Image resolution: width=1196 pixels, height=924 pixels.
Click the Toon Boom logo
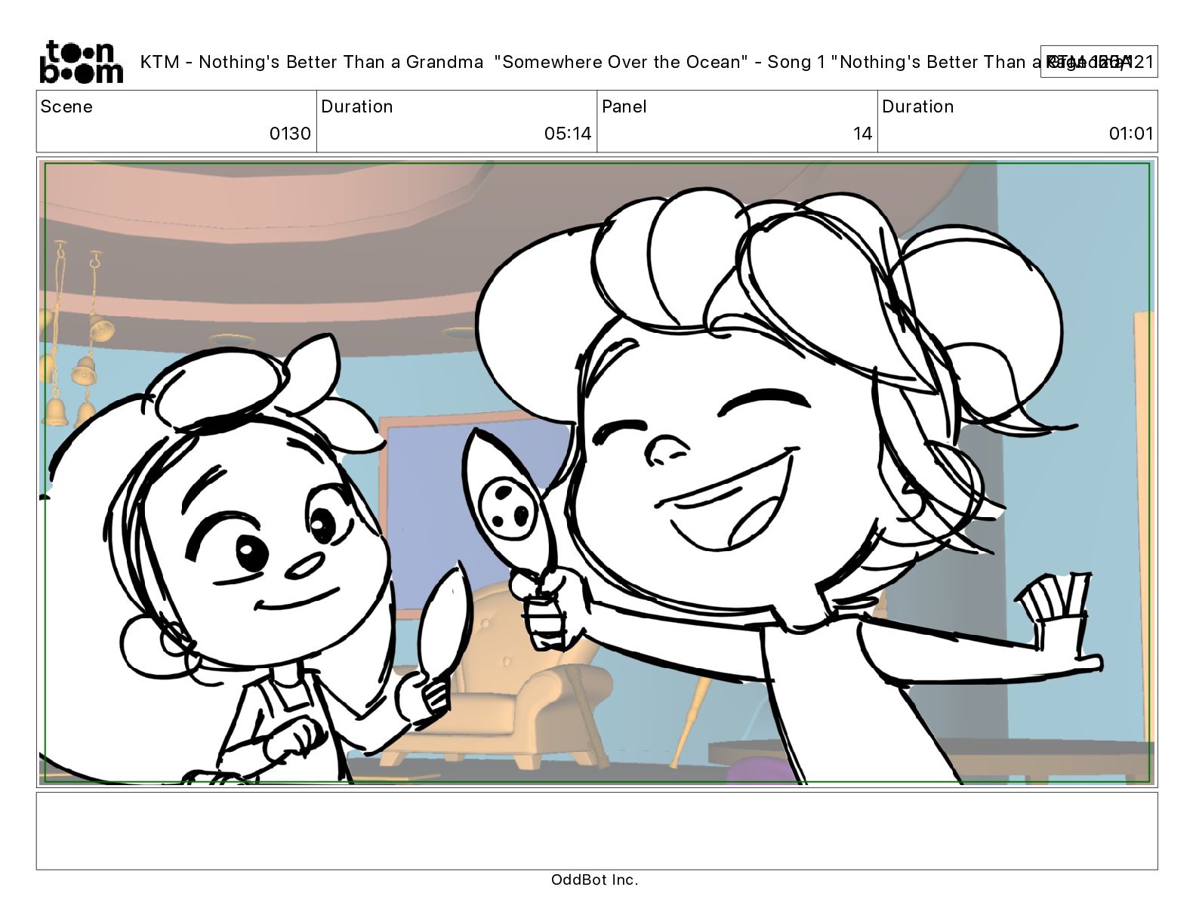tap(81, 61)
